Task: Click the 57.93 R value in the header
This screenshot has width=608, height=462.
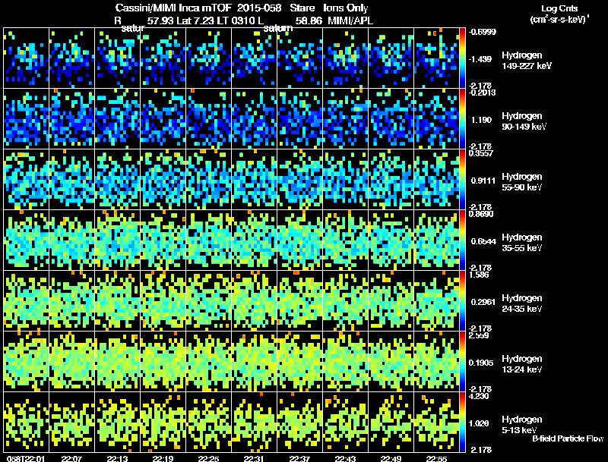Action: 160,21
